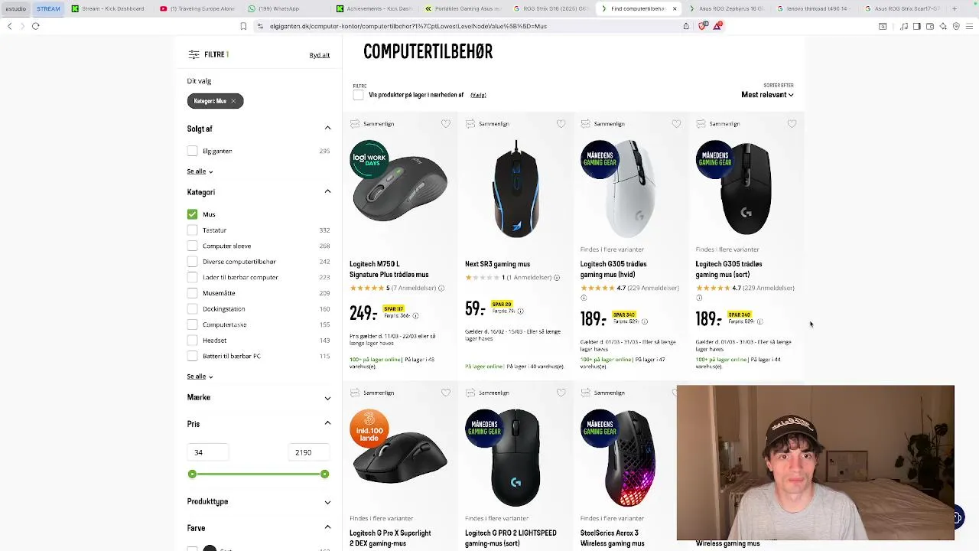Click info icon next to Next SR3 price
979x551 pixels.
(x=520, y=311)
